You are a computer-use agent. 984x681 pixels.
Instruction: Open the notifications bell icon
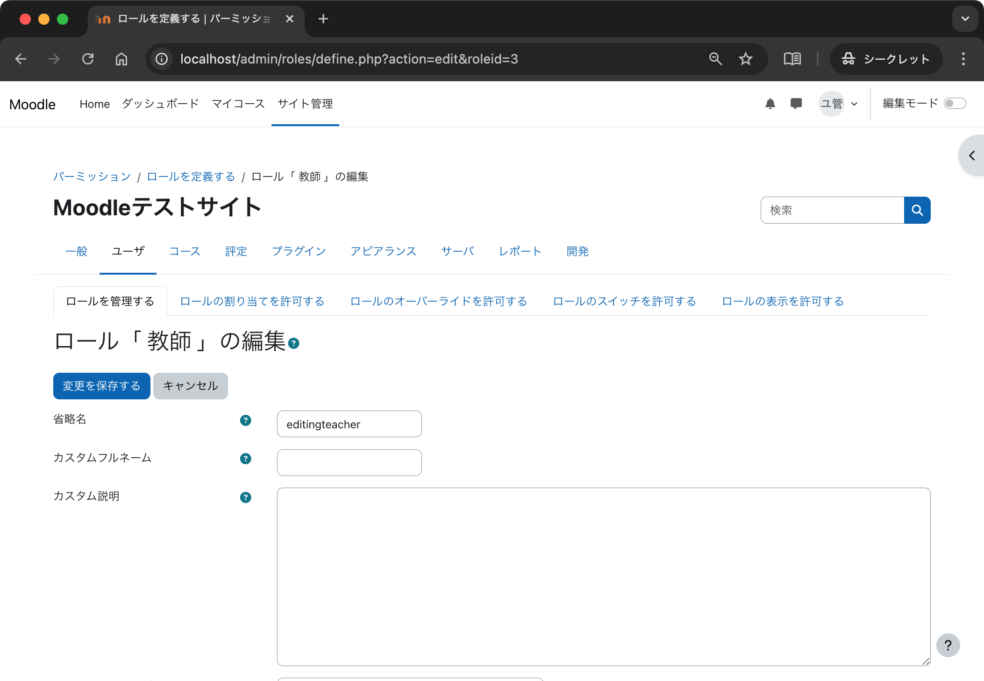tap(770, 104)
